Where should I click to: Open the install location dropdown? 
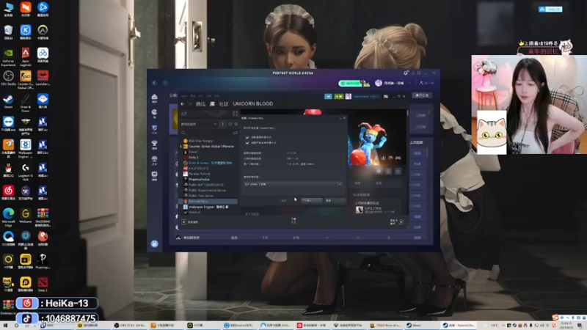[x=292, y=184]
